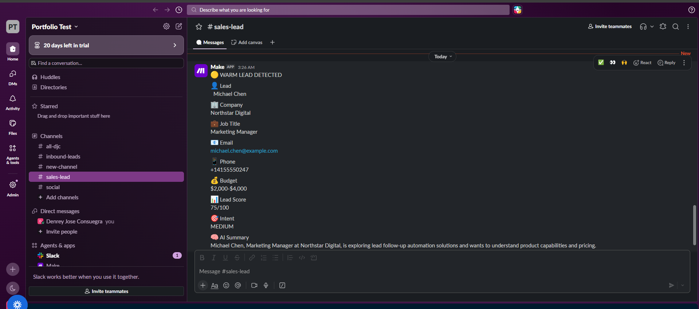Open emoji picker in composer
Viewport: 699px width, 309px height.
pos(226,285)
